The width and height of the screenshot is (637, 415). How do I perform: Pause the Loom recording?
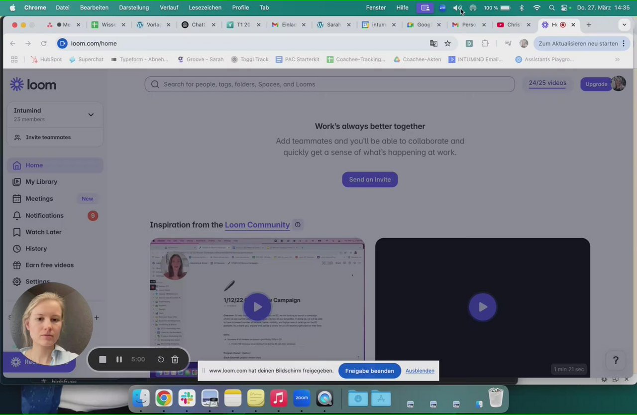(119, 360)
